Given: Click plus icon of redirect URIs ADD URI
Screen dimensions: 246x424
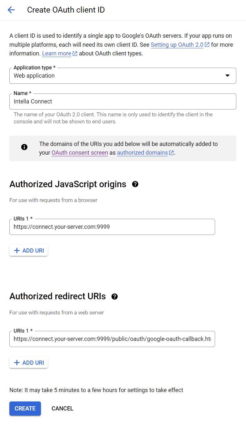Looking at the screenshot, I should point(17,363).
